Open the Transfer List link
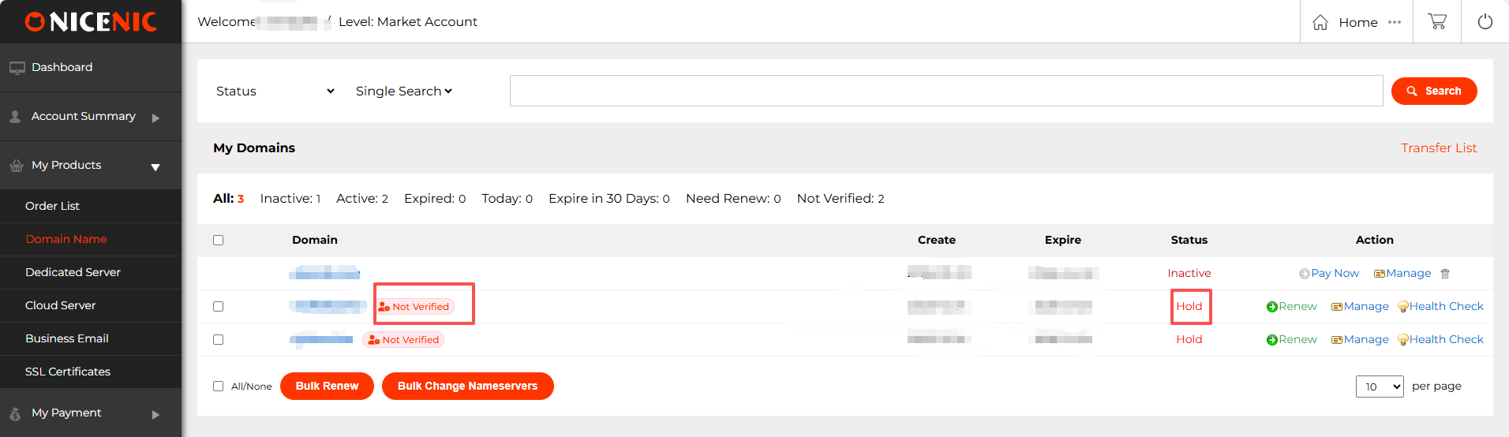The image size is (1509, 437). point(1438,148)
